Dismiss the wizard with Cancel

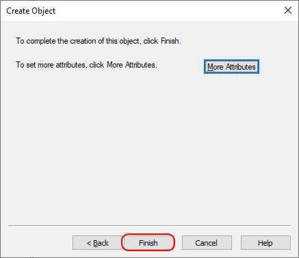tap(207, 243)
